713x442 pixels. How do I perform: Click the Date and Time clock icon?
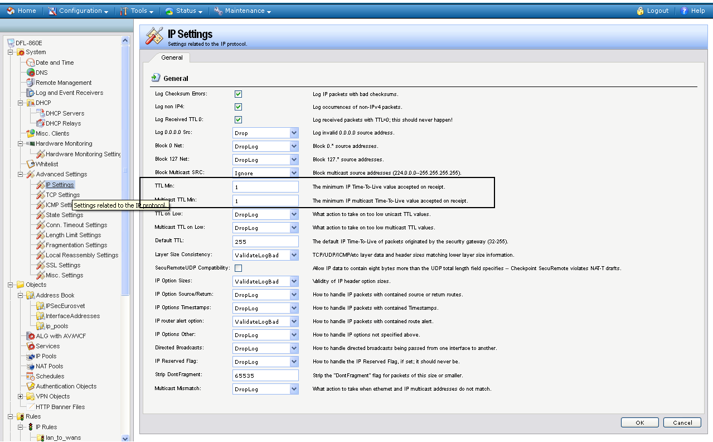[31, 63]
